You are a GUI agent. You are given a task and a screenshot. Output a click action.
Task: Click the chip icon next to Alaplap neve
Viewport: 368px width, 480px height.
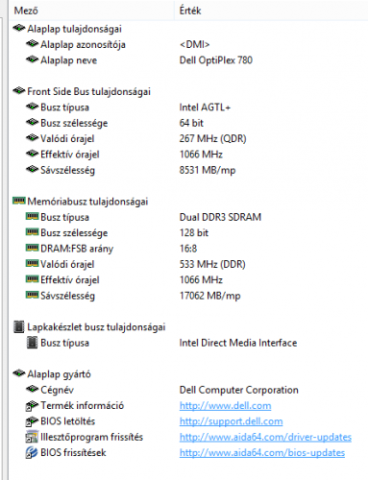pyautogui.click(x=32, y=60)
